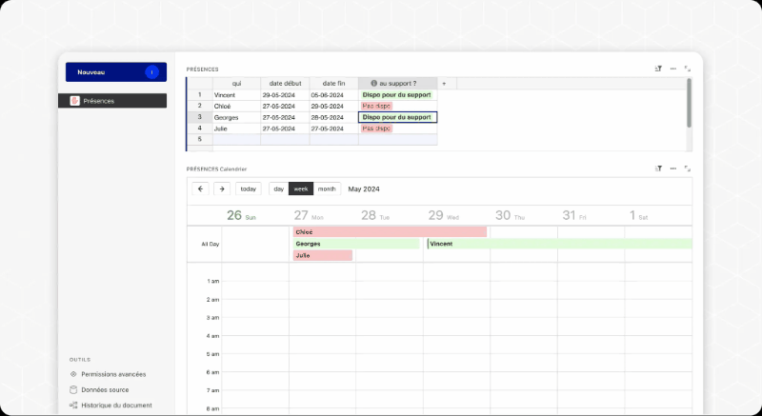The width and height of the screenshot is (762, 416).
Task: Click the '29 Wed' day header
Action: click(443, 215)
